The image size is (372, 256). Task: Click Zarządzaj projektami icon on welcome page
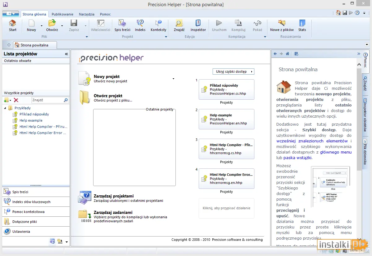click(85, 198)
